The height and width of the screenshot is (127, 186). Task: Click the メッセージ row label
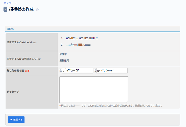click(x=13, y=92)
